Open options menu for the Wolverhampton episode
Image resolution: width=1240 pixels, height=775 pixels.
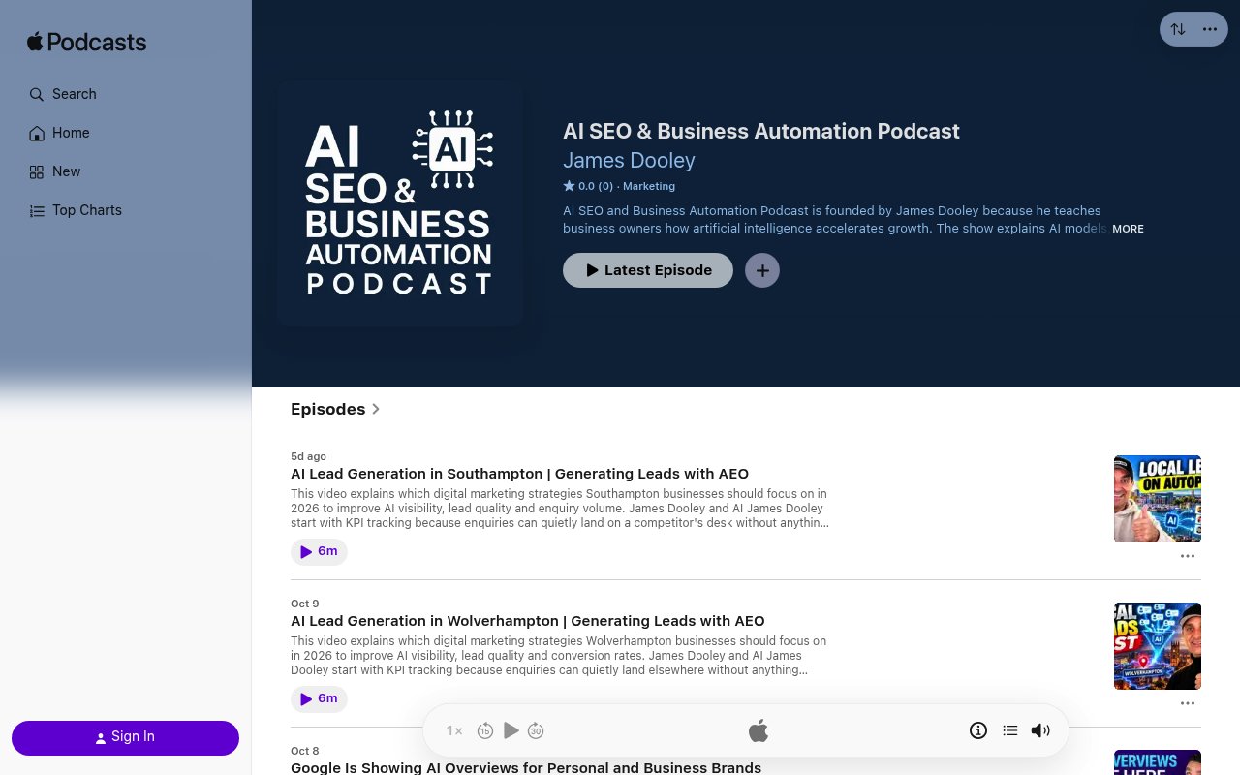[1188, 703]
